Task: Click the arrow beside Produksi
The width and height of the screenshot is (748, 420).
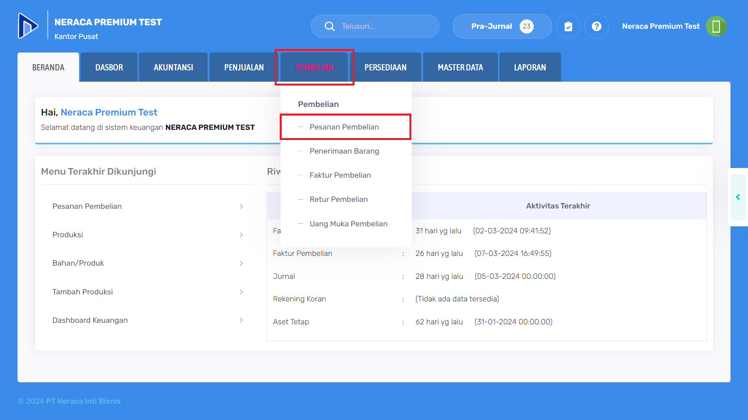Action: pos(241,235)
